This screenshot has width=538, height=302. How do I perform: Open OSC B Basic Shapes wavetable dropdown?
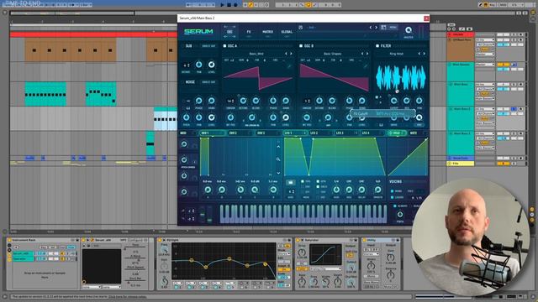(x=332, y=54)
